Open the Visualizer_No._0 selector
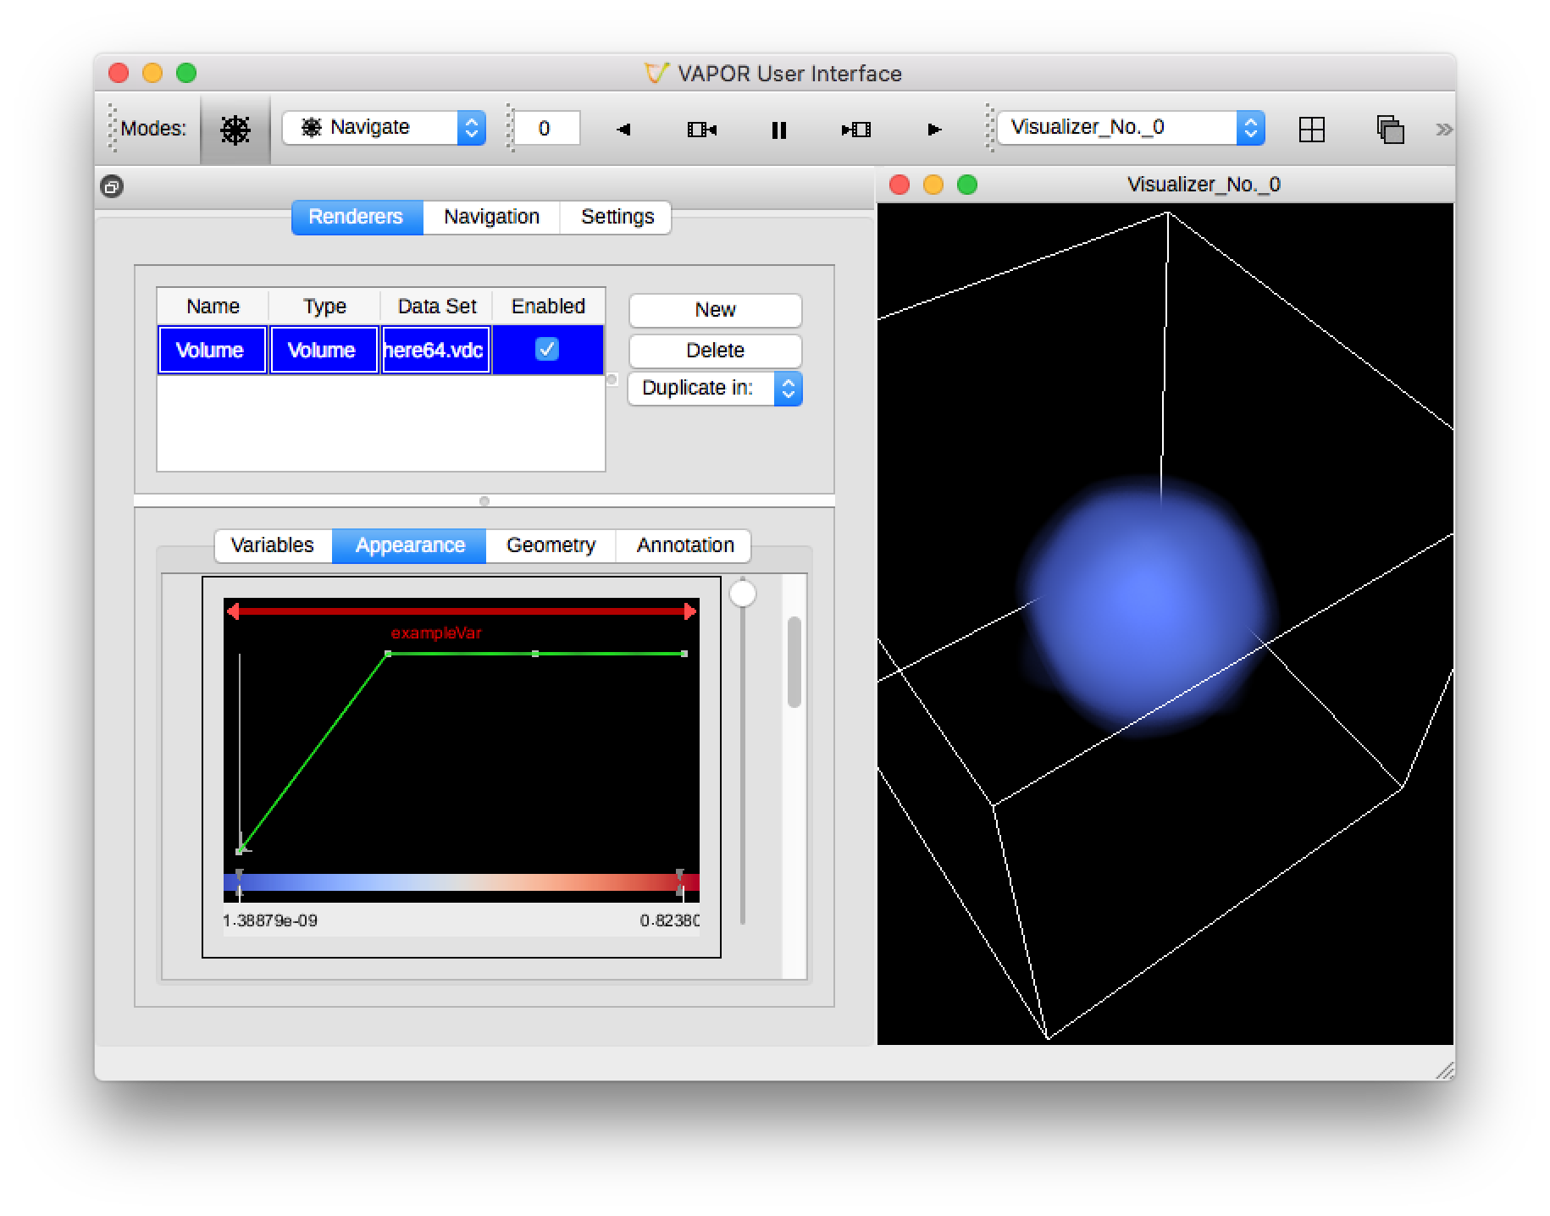 (x=1131, y=128)
